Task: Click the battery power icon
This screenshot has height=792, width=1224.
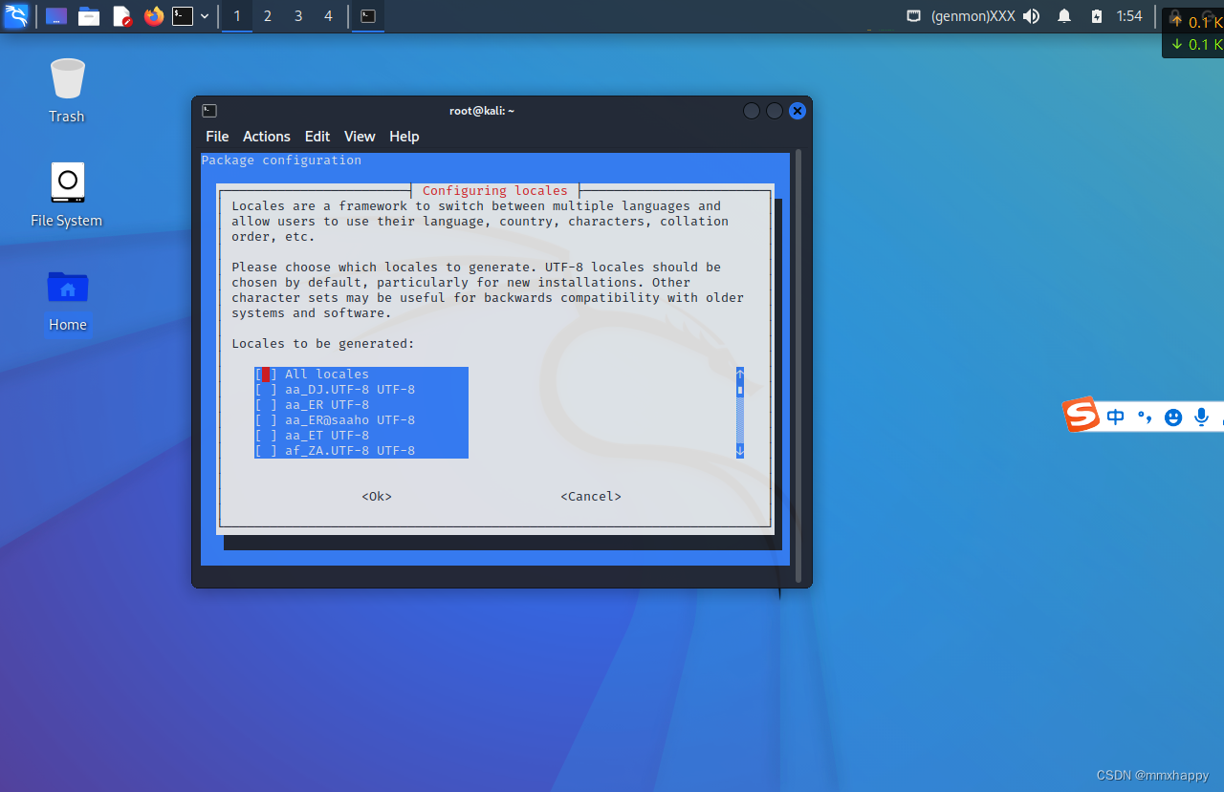Action: point(1097,16)
